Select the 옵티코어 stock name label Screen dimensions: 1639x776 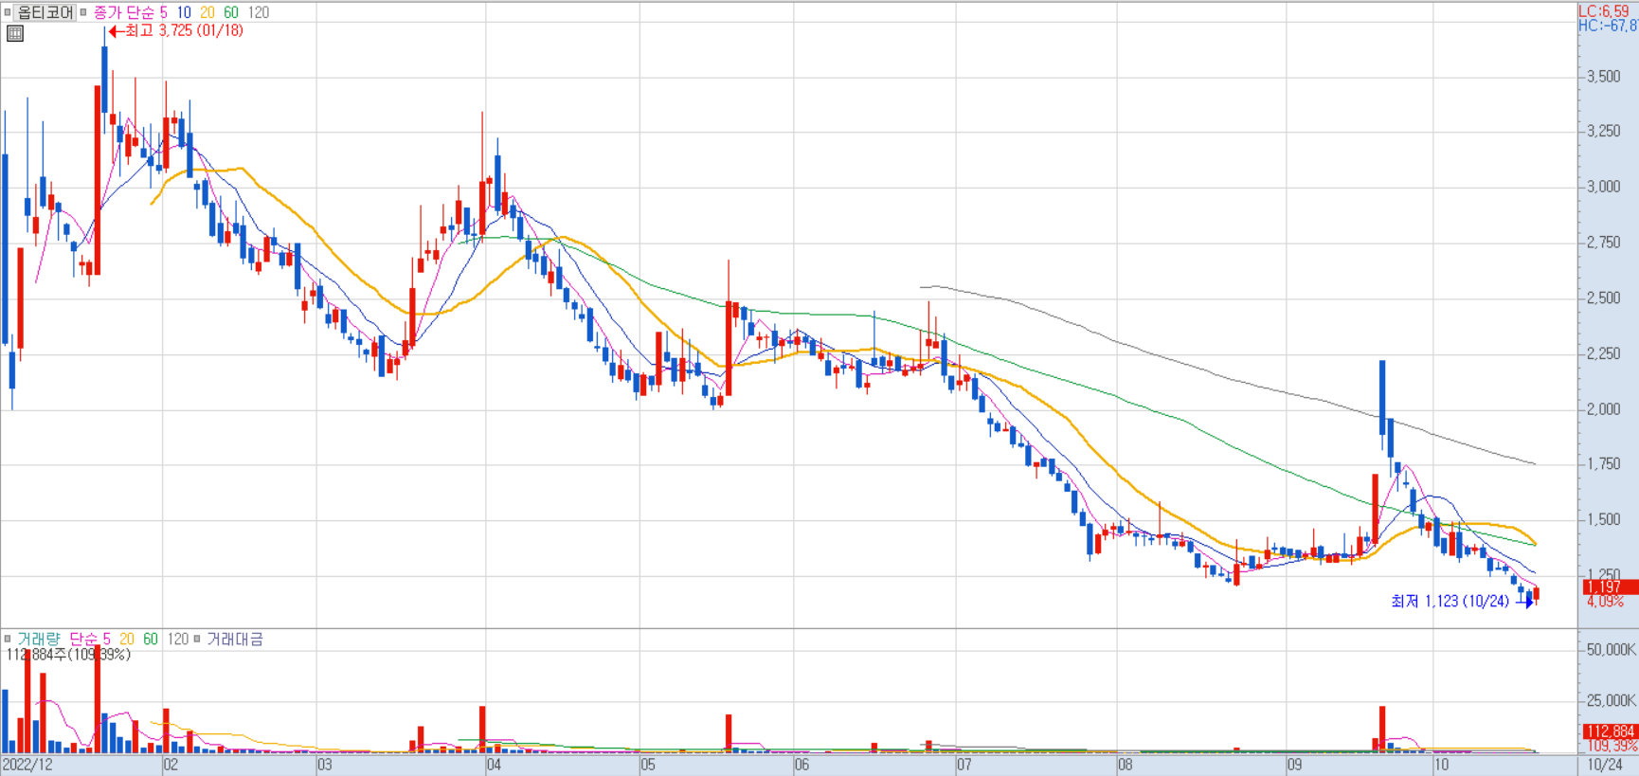pos(45,12)
